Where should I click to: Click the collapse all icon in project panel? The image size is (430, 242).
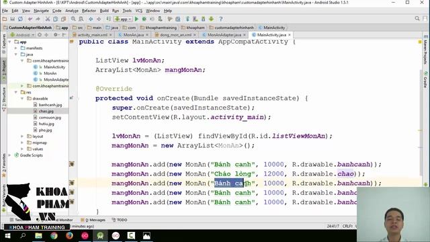(46, 35)
